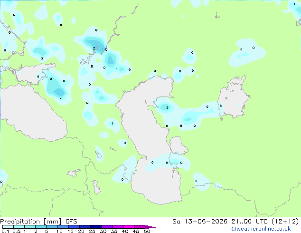Click the 0.5 to 1 mm legend swatch
The height and width of the screenshot is (233, 301).
coord(19,227)
